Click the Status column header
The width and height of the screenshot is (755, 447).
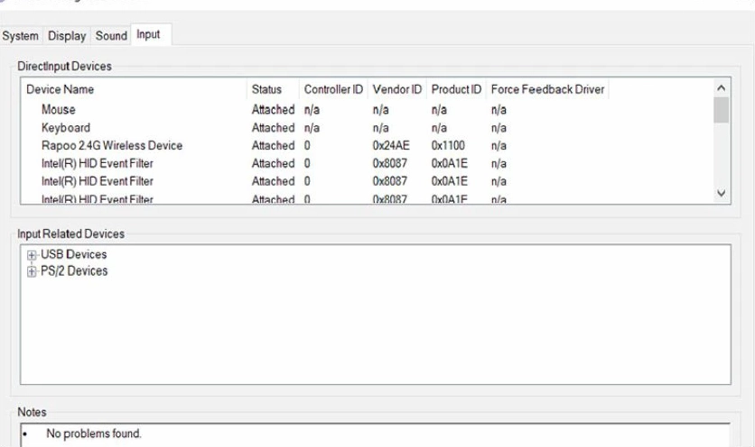tap(266, 90)
